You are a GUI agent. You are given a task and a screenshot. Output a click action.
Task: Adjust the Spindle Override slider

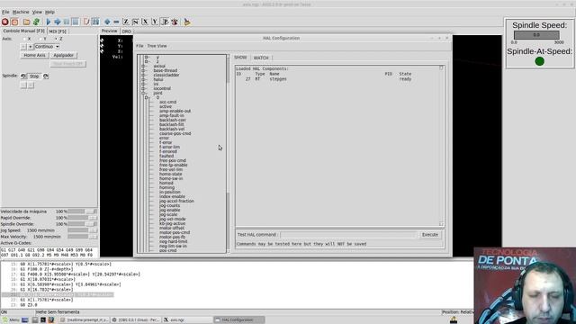coord(82,224)
